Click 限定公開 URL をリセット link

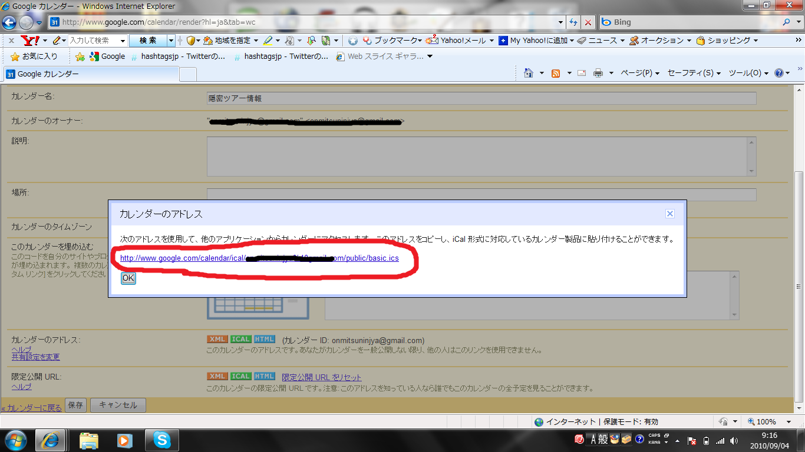[x=322, y=377]
